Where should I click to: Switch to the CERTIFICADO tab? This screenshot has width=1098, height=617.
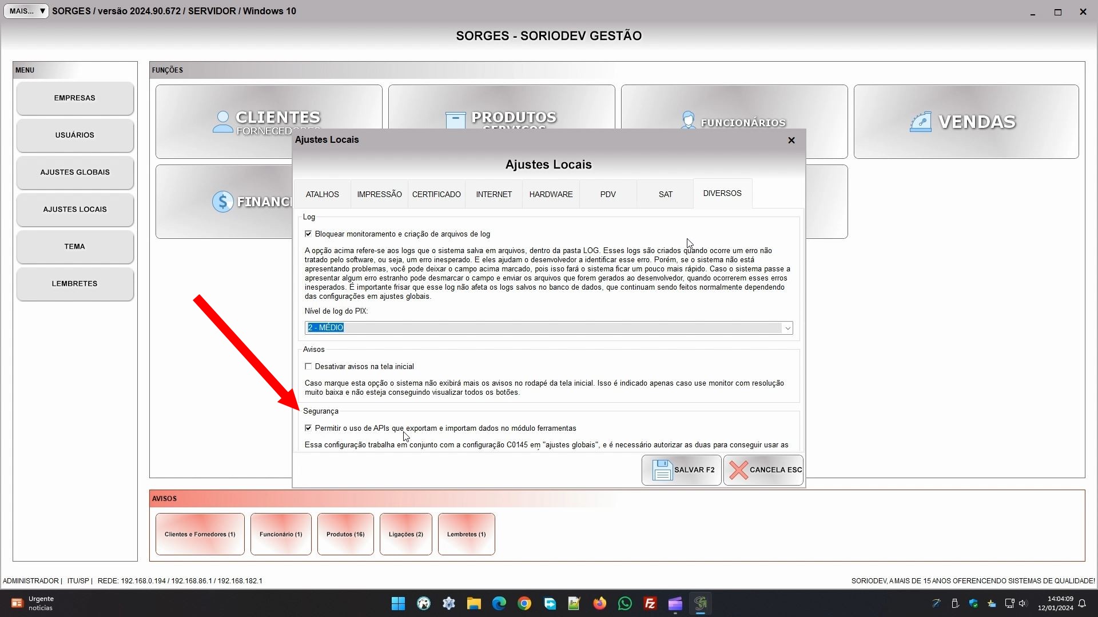[436, 194]
